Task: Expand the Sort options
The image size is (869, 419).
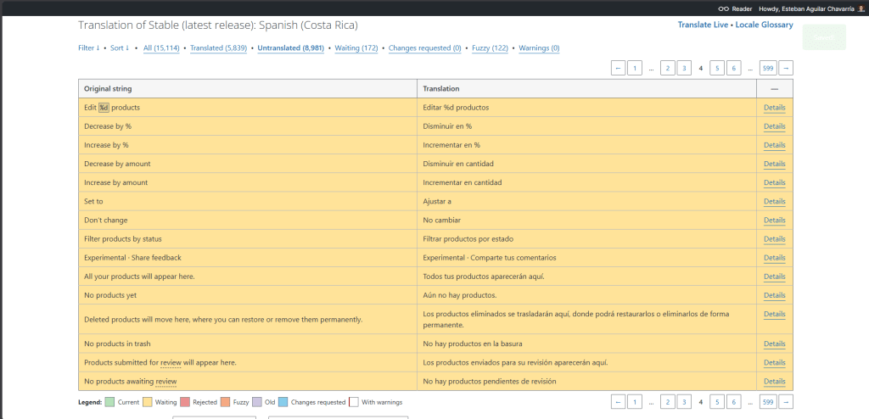Action: [119, 48]
